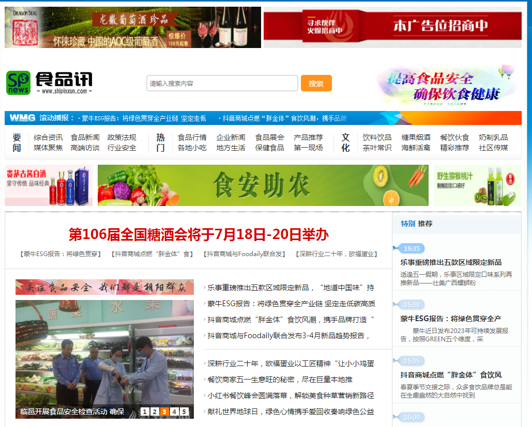The height and width of the screenshot is (427, 532).
Task: Open the sub-headline 【抖音商城与Foodaily联合发】
Action: click(245, 254)
